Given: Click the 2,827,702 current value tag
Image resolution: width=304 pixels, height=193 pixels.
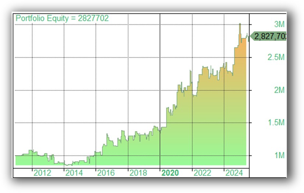Looking at the screenshot, I should click(268, 36).
